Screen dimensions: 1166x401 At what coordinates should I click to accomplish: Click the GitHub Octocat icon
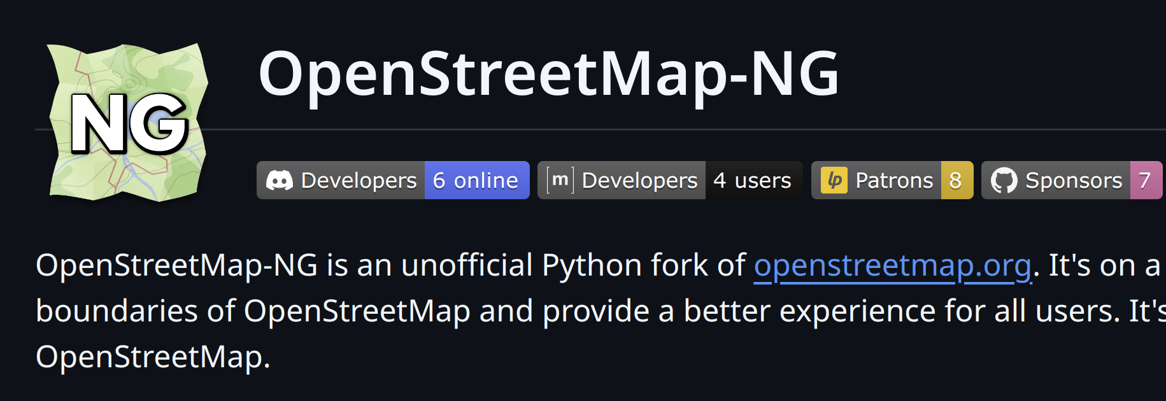[1004, 181]
